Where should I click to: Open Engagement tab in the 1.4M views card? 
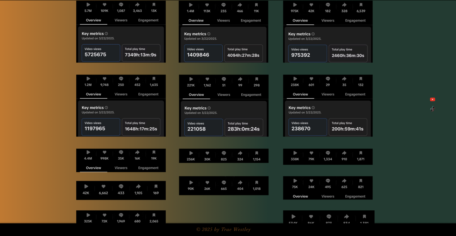pyautogui.click(x=251, y=21)
